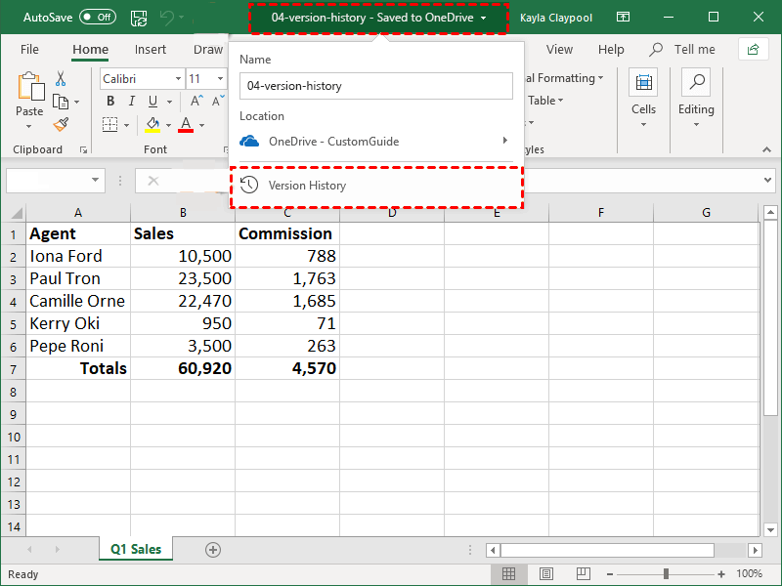Image resolution: width=782 pixels, height=586 pixels.
Task: Open Version History
Action: pyautogui.click(x=307, y=186)
